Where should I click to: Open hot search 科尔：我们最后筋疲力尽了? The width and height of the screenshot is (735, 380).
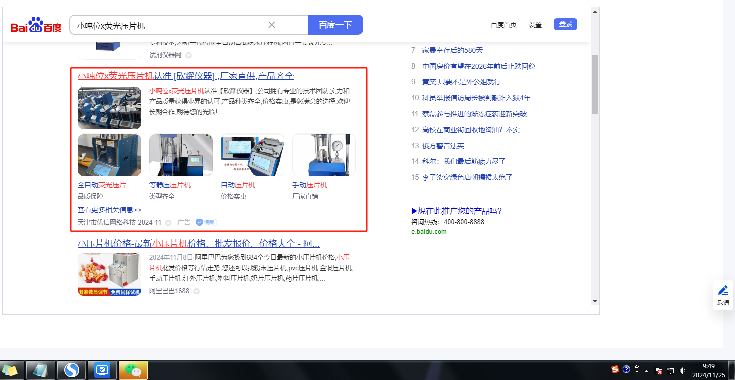(464, 161)
